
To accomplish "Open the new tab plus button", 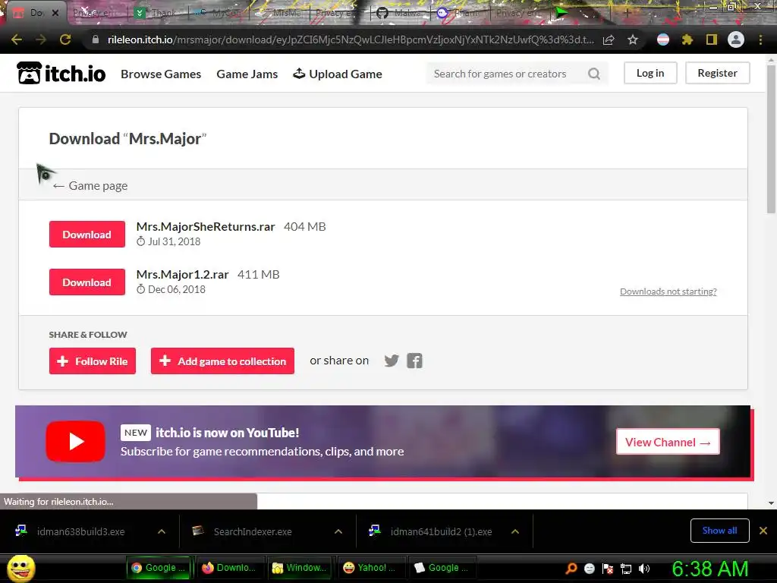I will click(627, 14).
